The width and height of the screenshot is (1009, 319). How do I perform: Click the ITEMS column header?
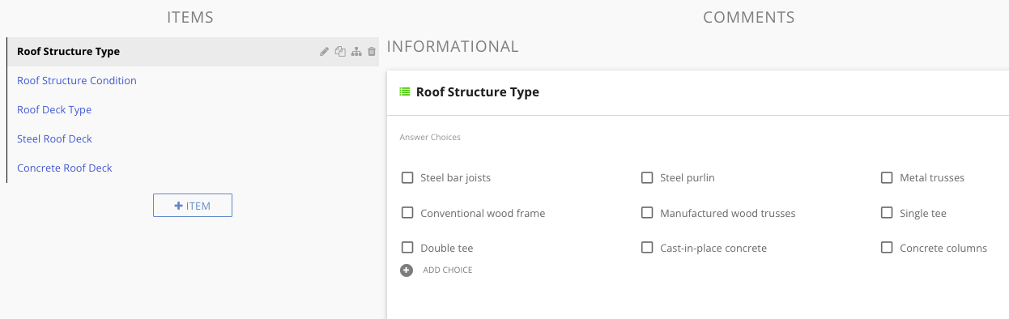[x=190, y=17]
